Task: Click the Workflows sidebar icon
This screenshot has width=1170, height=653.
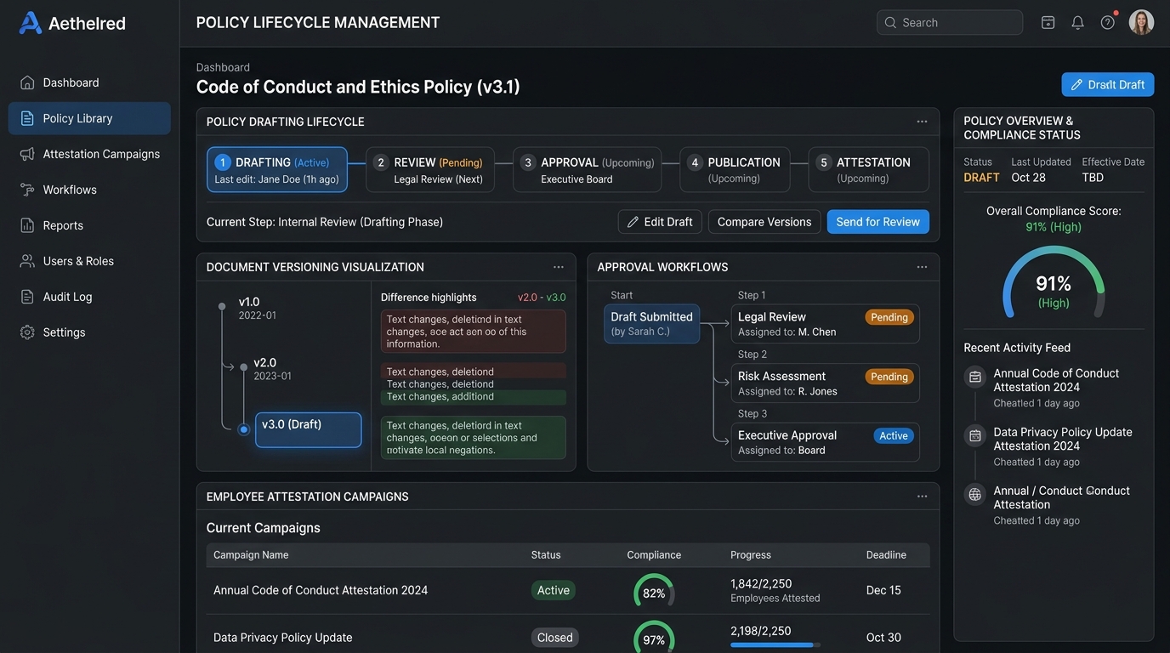Action: (27, 190)
